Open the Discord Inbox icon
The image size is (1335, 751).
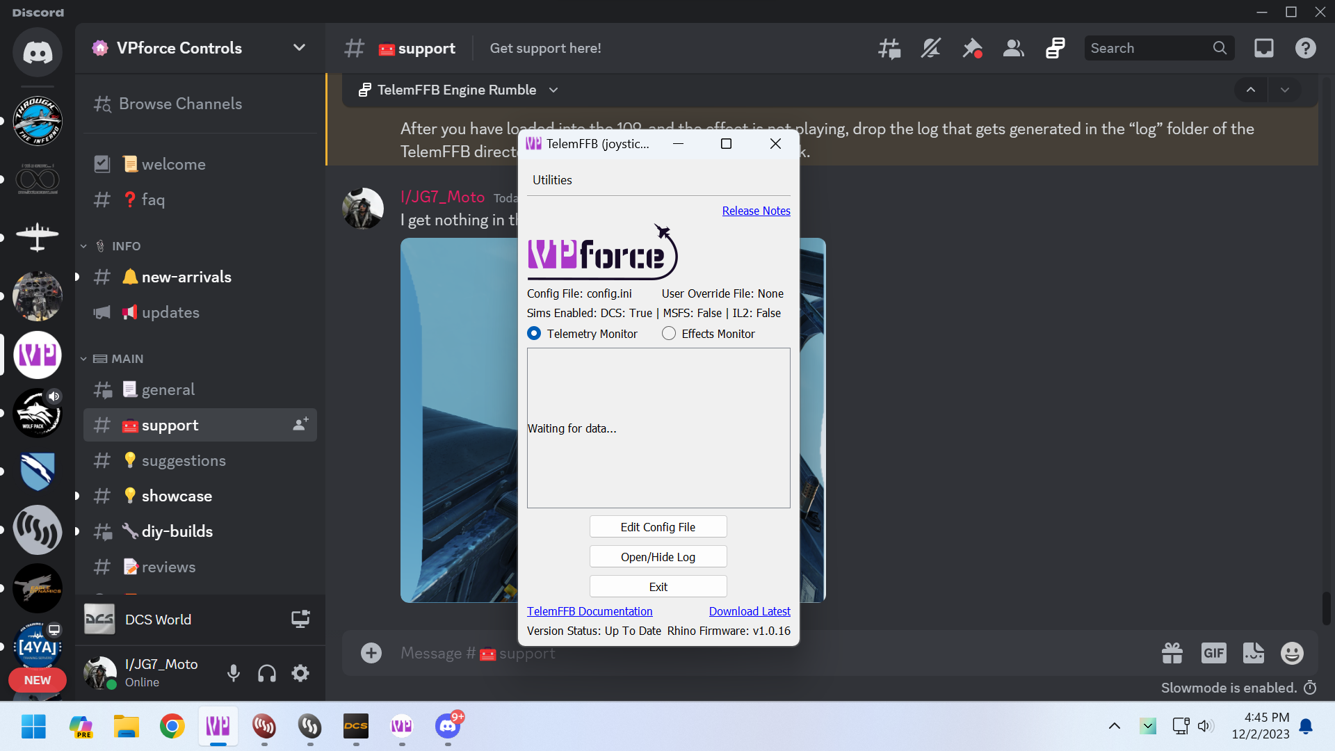[x=1263, y=48]
